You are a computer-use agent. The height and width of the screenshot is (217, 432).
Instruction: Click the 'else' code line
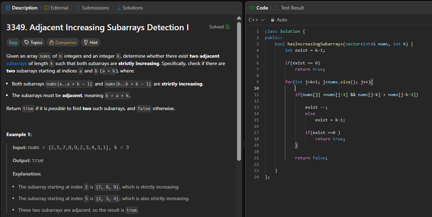tap(310, 114)
